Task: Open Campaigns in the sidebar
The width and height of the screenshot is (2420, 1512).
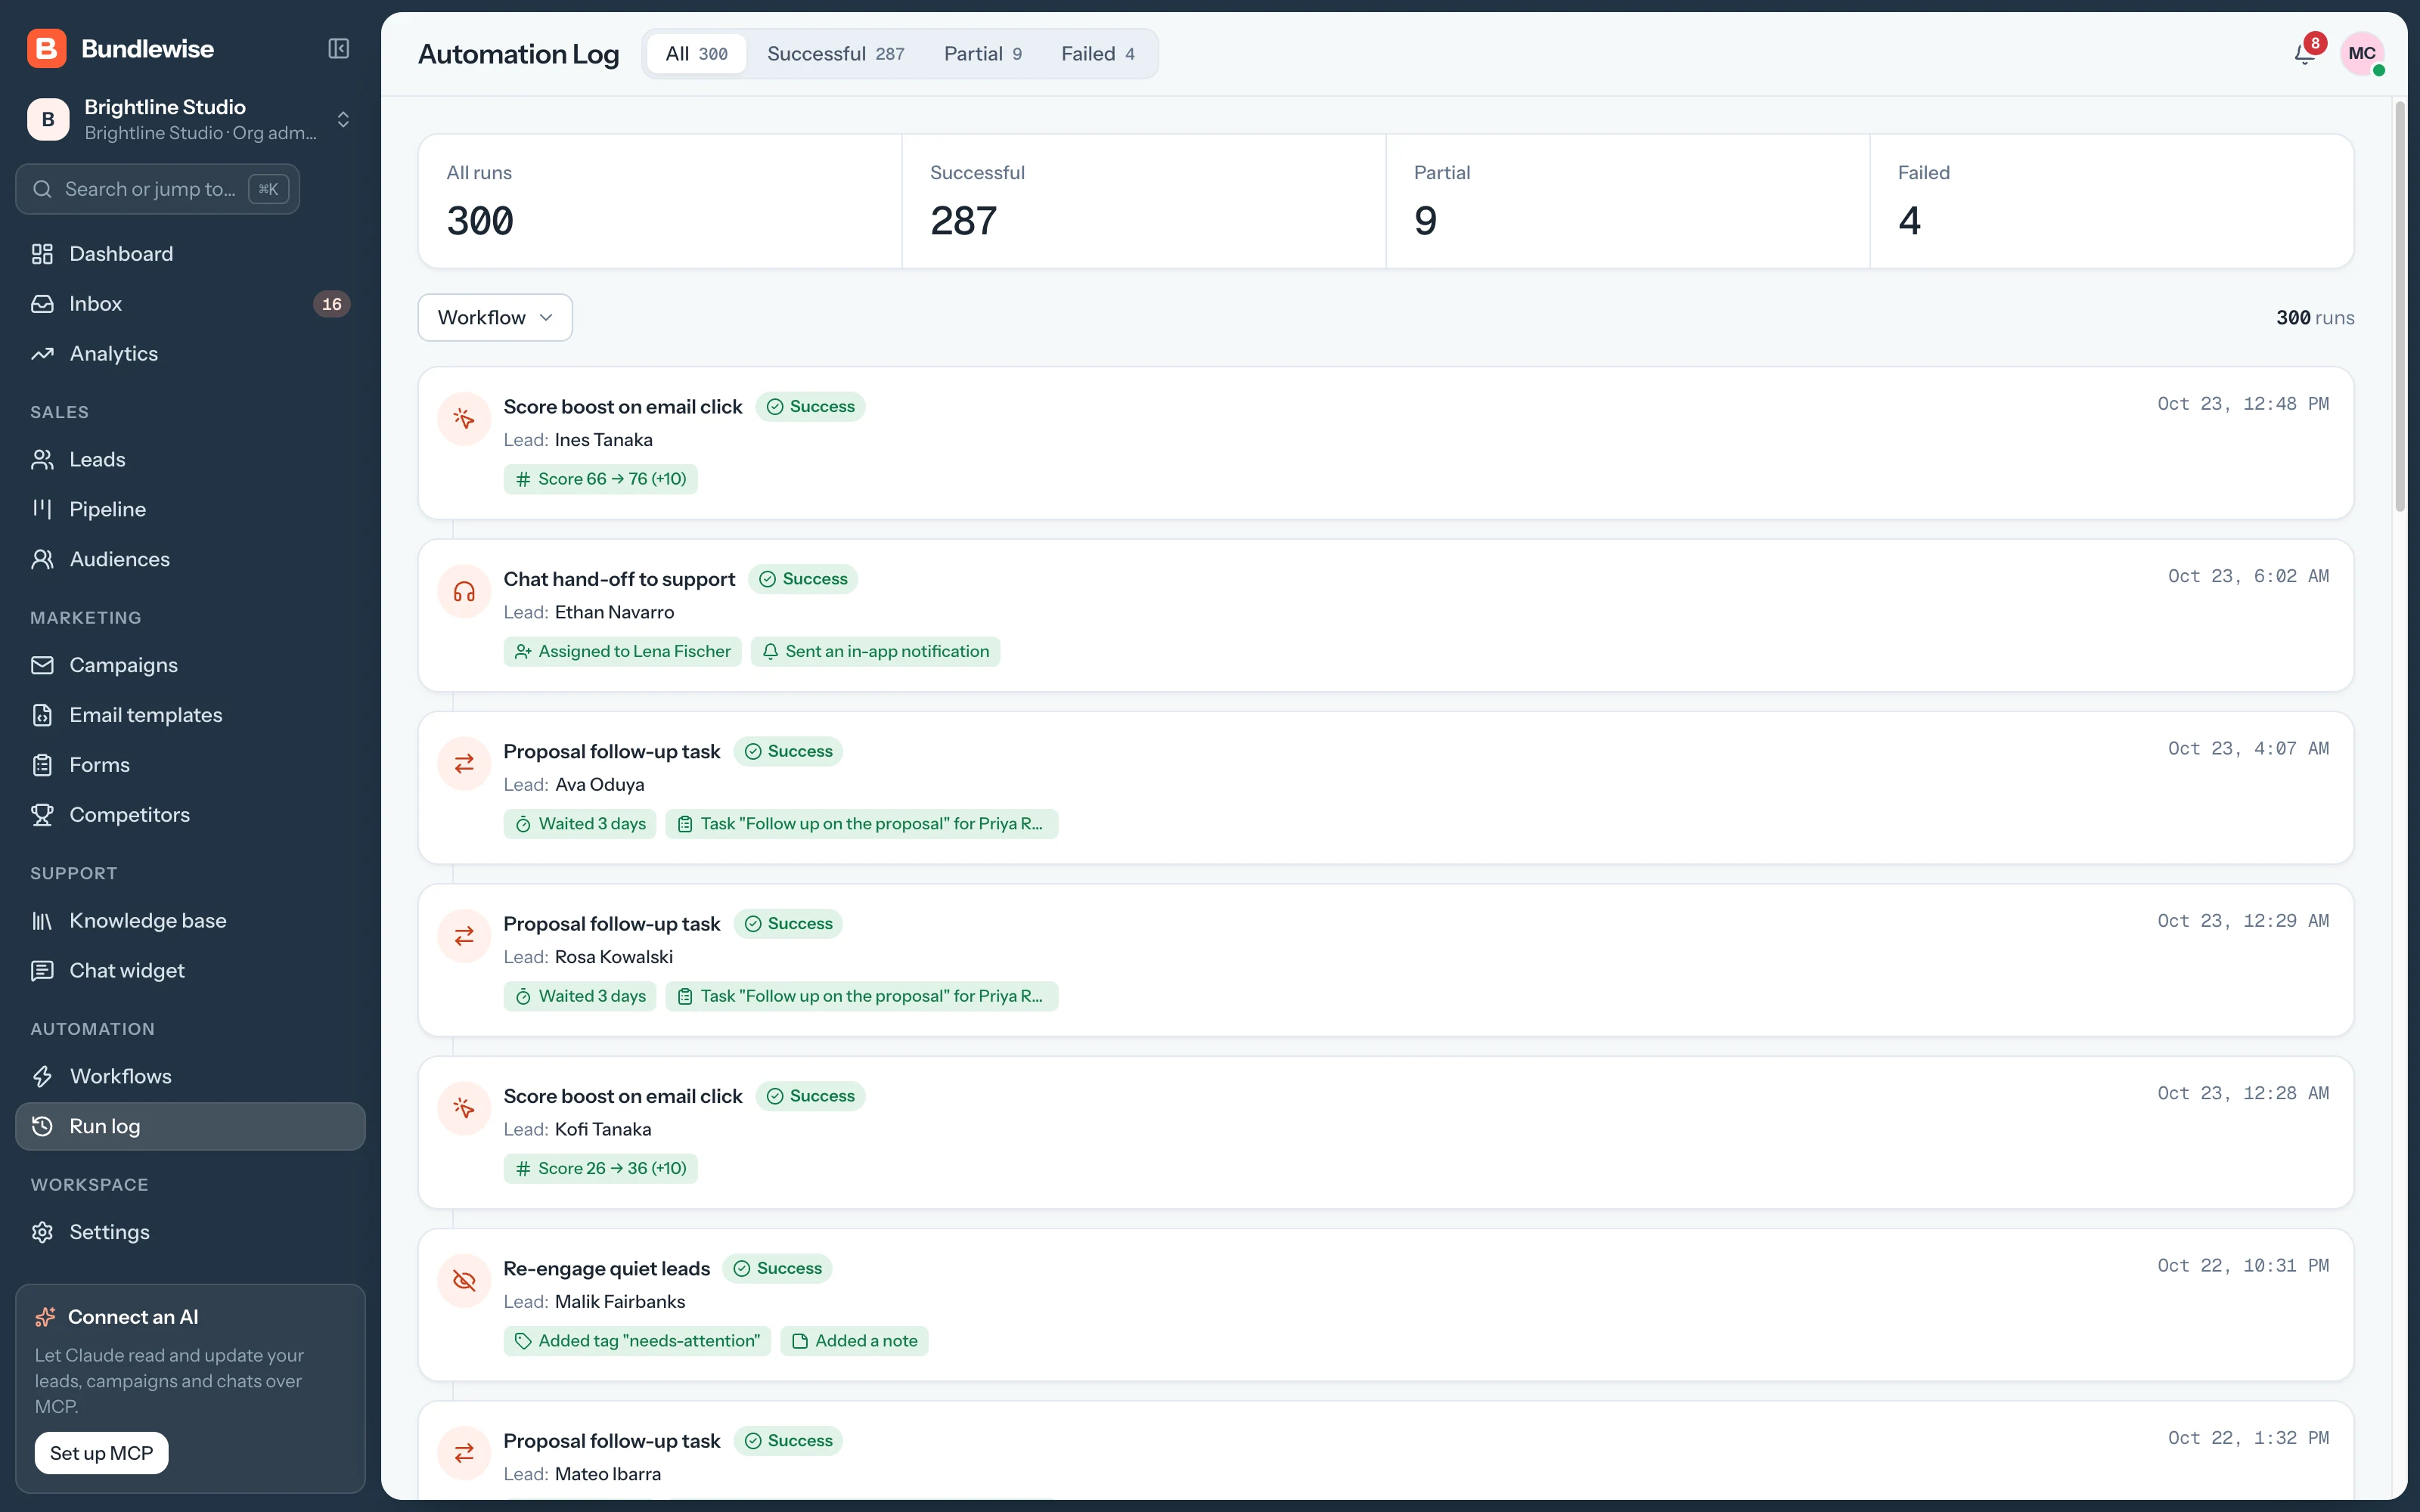Action: click(190, 665)
